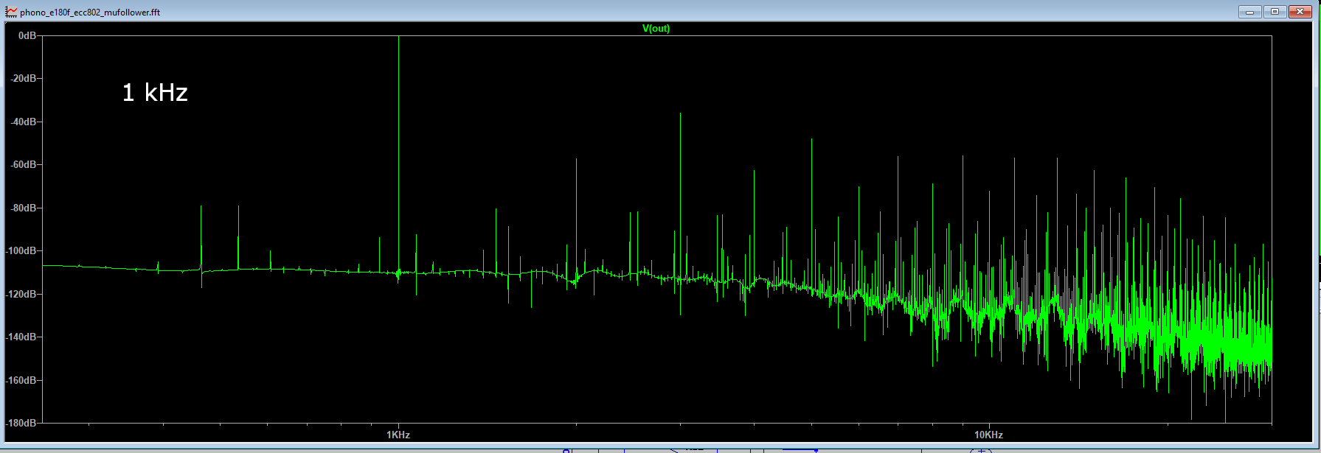Click the -120dB vertical axis label
This screenshot has height=453, width=1321.
tap(21, 294)
